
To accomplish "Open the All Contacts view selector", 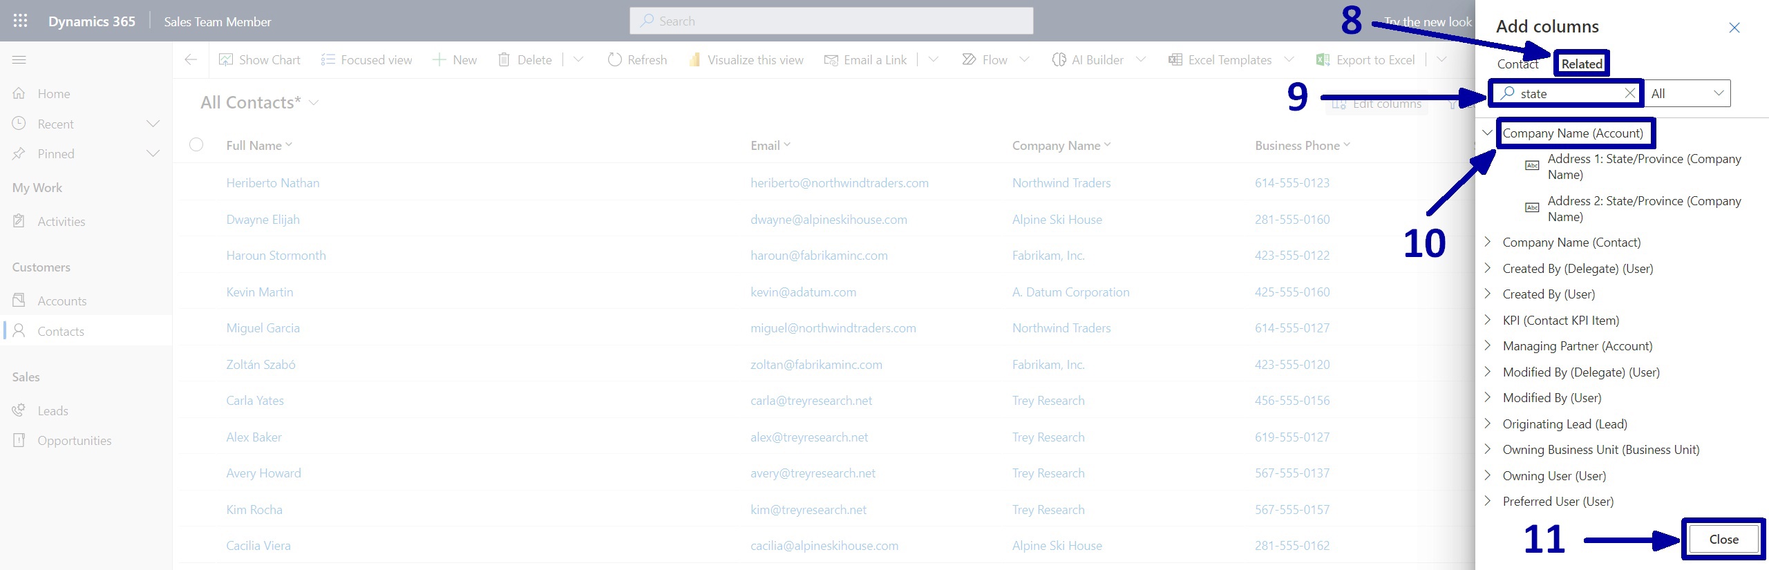I will (260, 103).
